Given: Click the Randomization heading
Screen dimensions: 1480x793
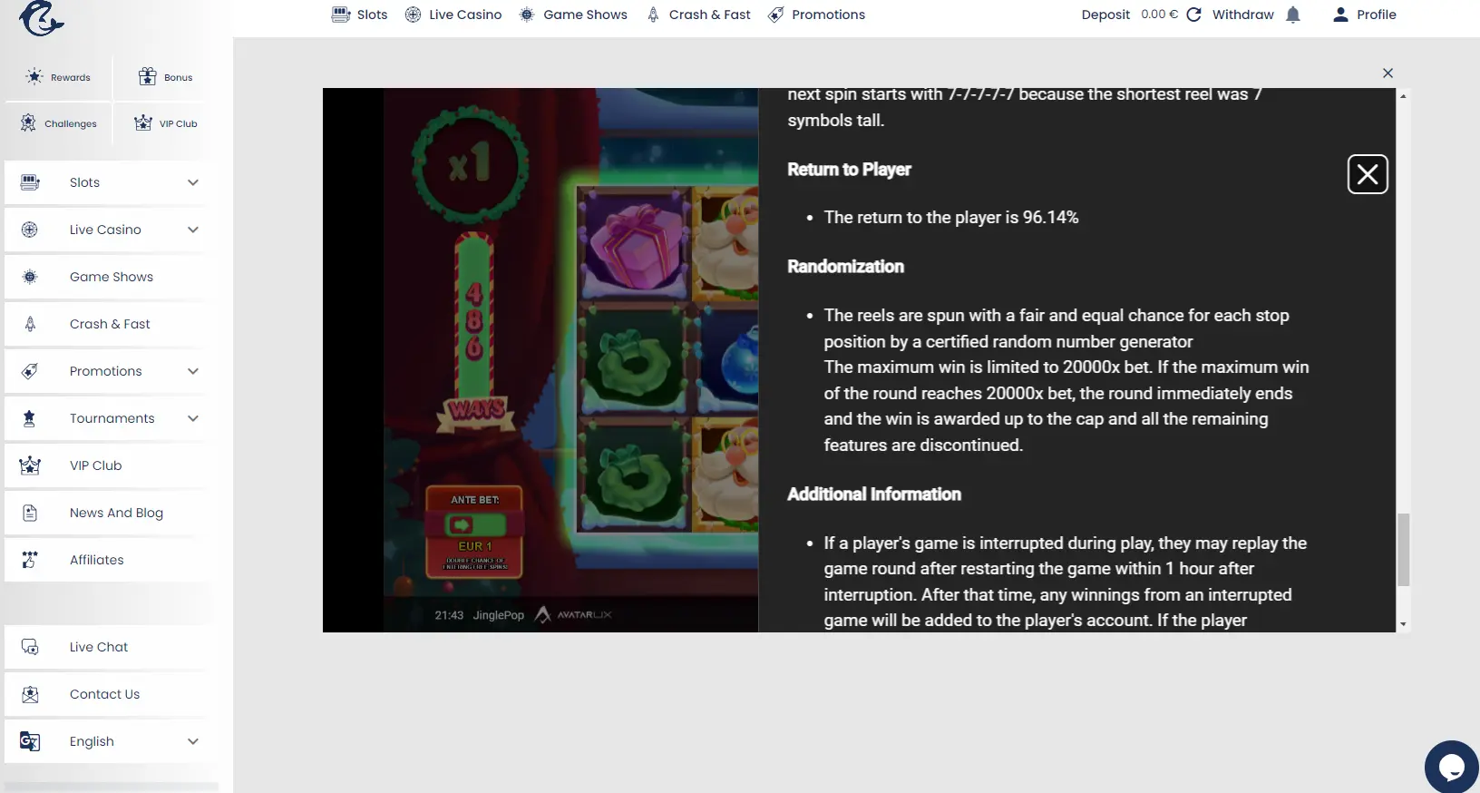Looking at the screenshot, I should point(845,267).
